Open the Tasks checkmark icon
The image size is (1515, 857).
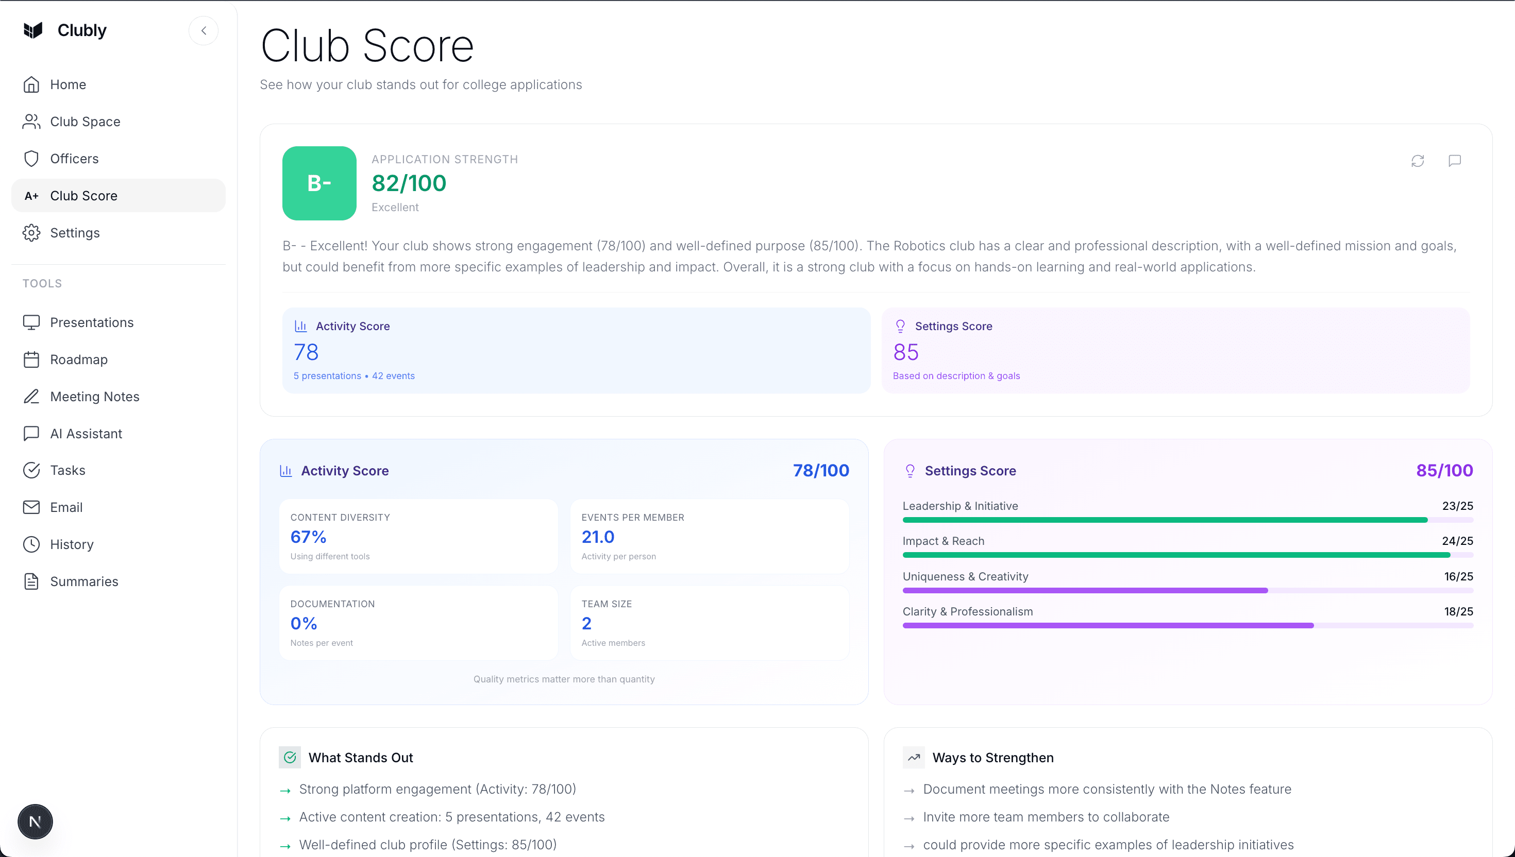32,470
